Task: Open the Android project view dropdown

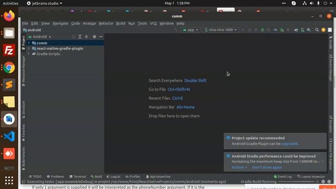Action: coord(40,37)
